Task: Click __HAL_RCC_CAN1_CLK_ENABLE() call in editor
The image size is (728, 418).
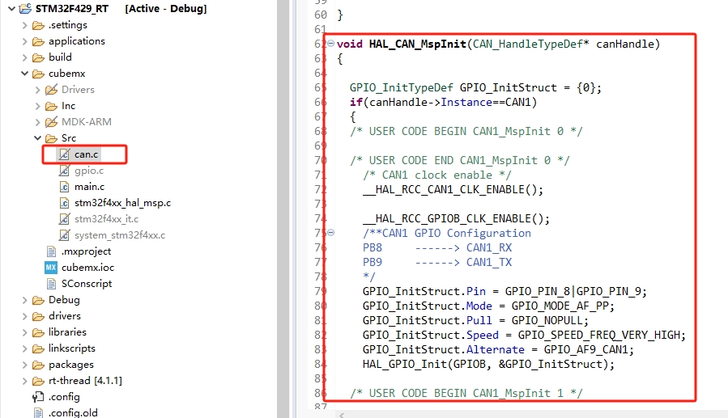Action: pyautogui.click(x=453, y=189)
